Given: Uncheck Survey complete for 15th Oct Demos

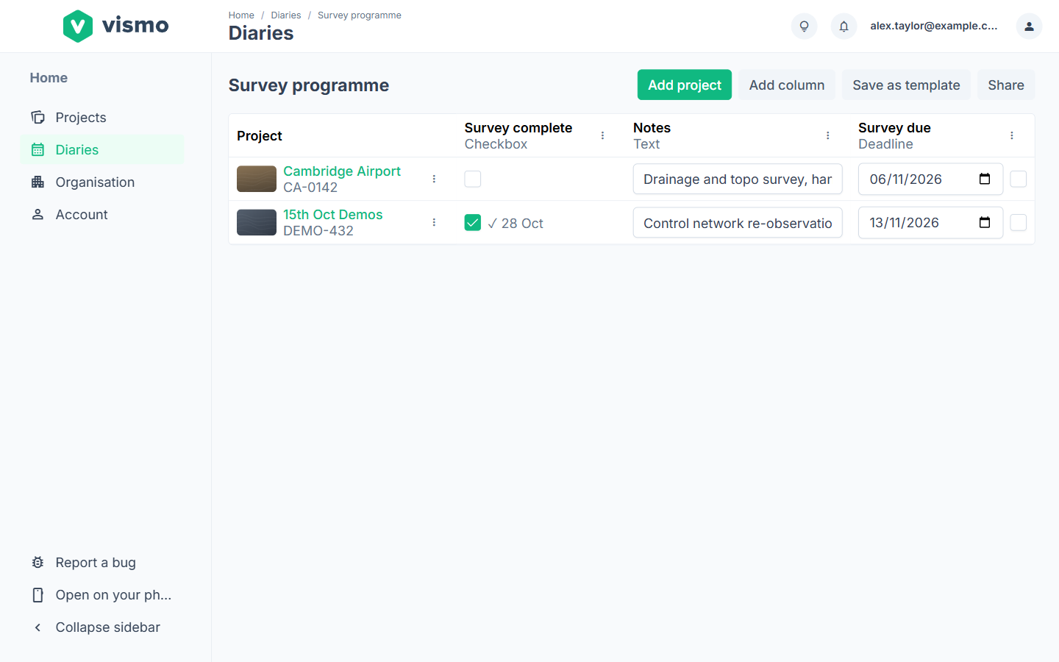Looking at the screenshot, I should [473, 222].
